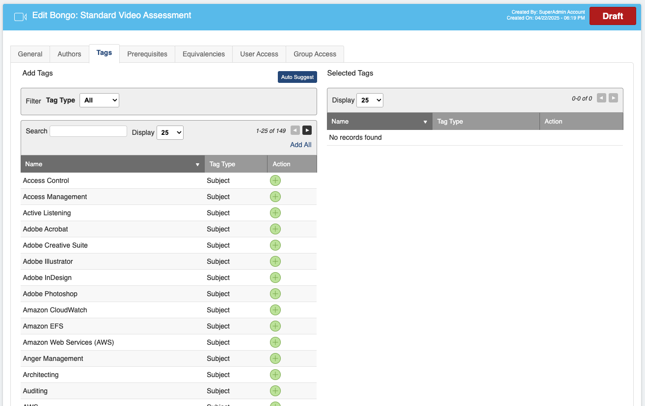Click the Auto Suggest button
Screen dimensions: 645x406
pos(297,77)
